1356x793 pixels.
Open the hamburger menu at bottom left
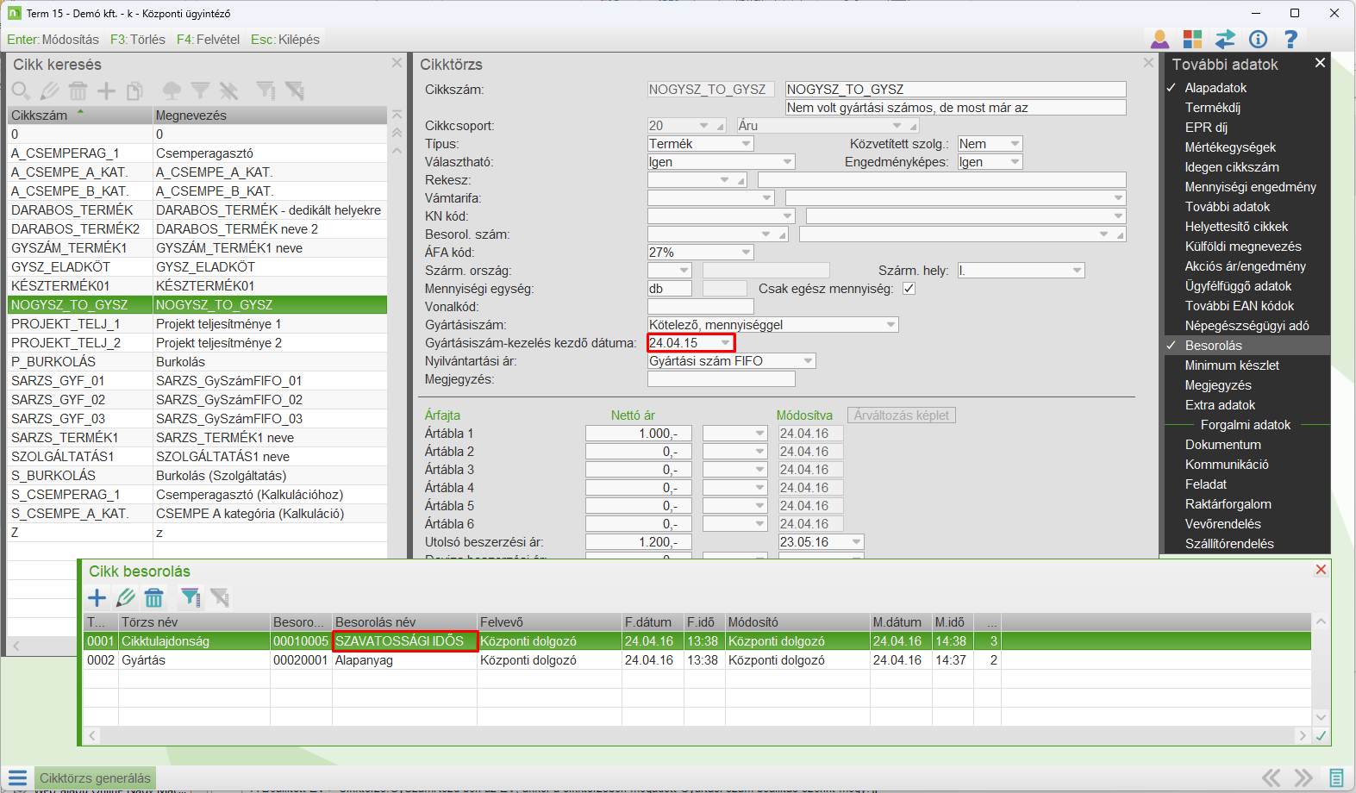(17, 777)
